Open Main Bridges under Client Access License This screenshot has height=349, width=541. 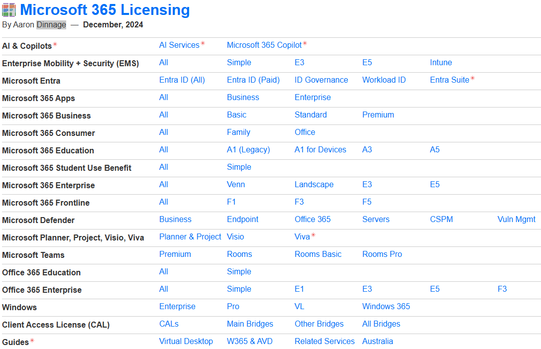[250, 324]
